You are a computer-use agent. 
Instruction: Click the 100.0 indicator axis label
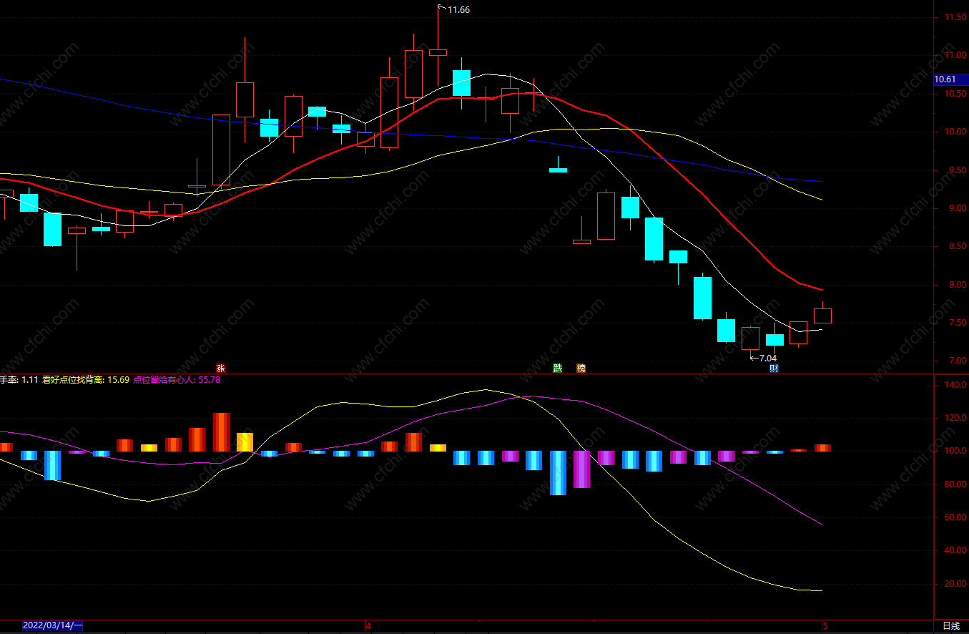pos(955,452)
